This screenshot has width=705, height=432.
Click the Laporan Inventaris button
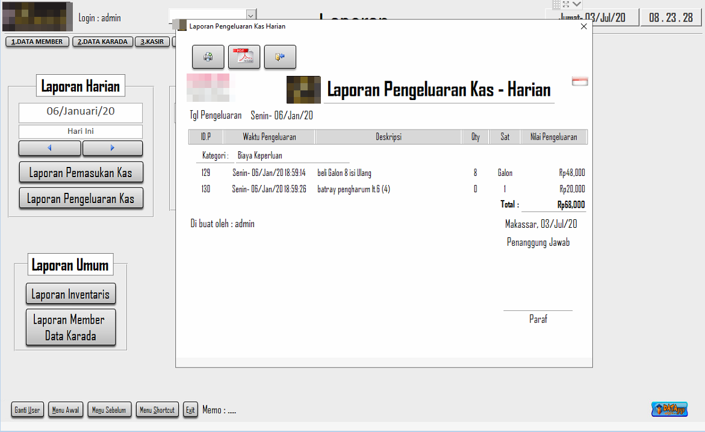70,295
